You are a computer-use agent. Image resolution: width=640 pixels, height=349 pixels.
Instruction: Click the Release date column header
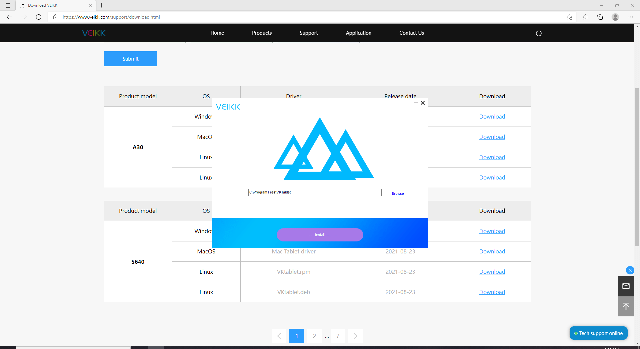point(400,96)
